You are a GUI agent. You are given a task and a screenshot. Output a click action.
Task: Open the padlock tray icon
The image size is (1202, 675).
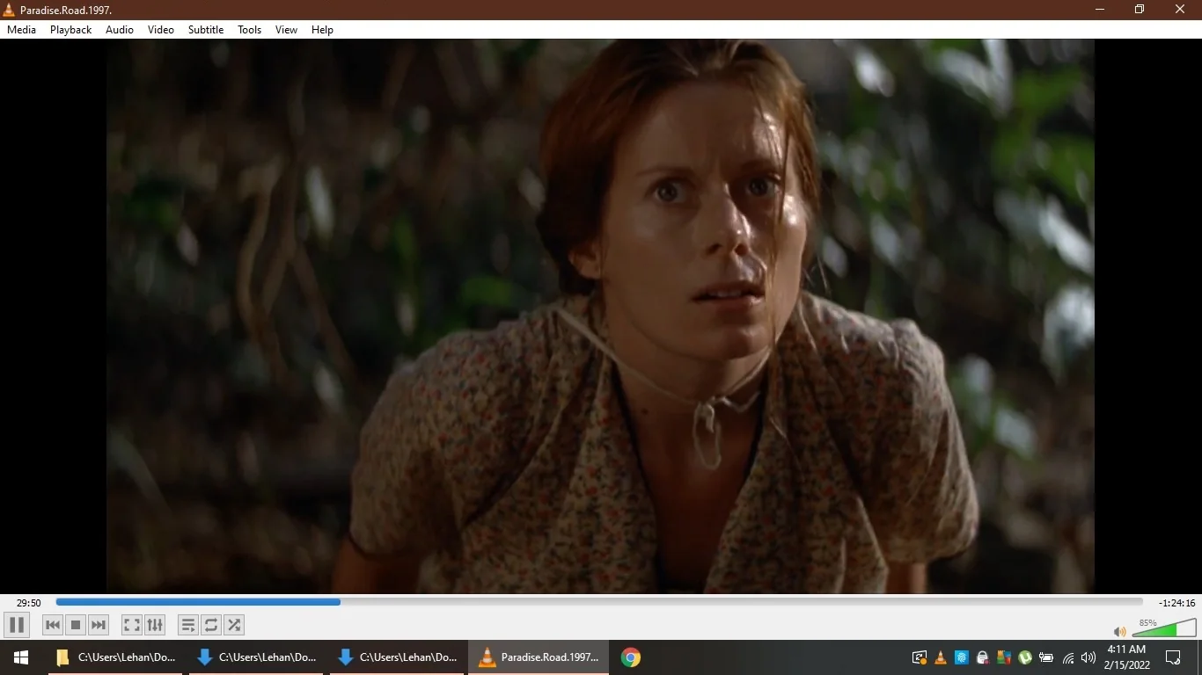coord(983,657)
